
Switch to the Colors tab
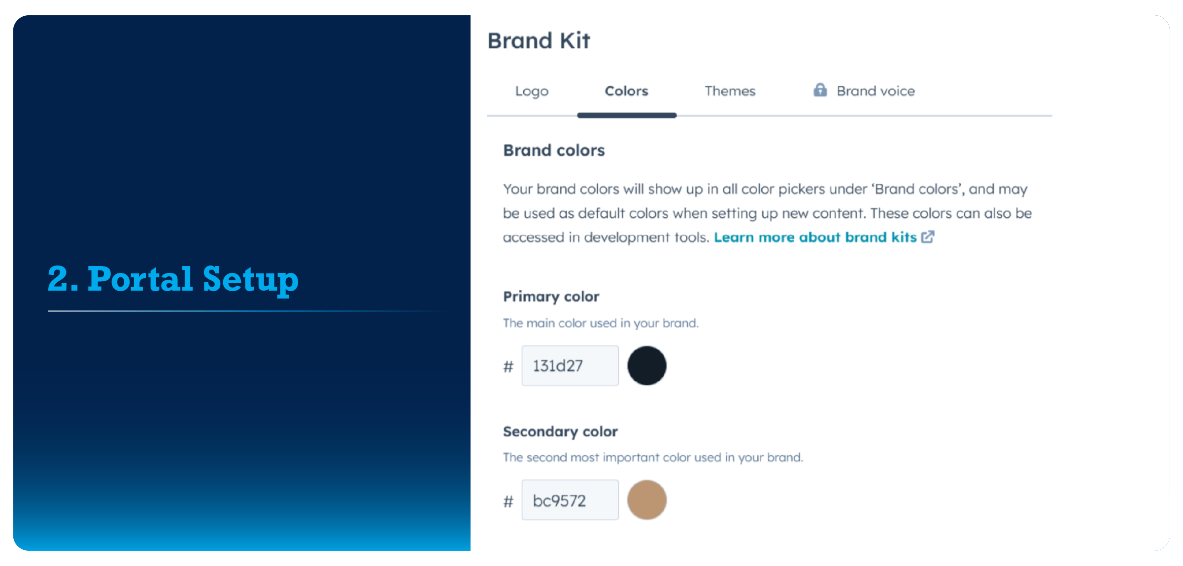[628, 91]
